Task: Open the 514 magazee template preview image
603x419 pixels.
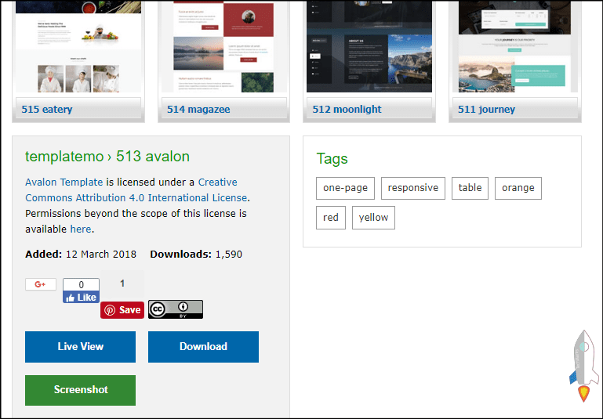Action: point(223,47)
